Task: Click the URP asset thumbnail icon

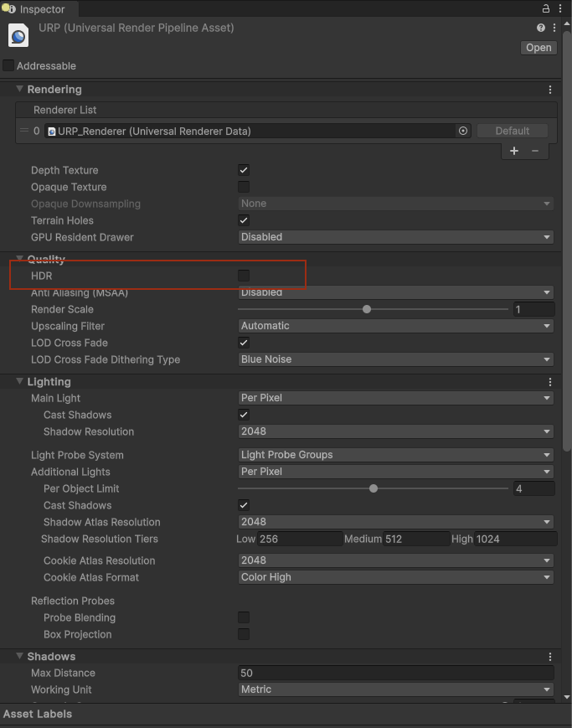Action: (x=18, y=35)
